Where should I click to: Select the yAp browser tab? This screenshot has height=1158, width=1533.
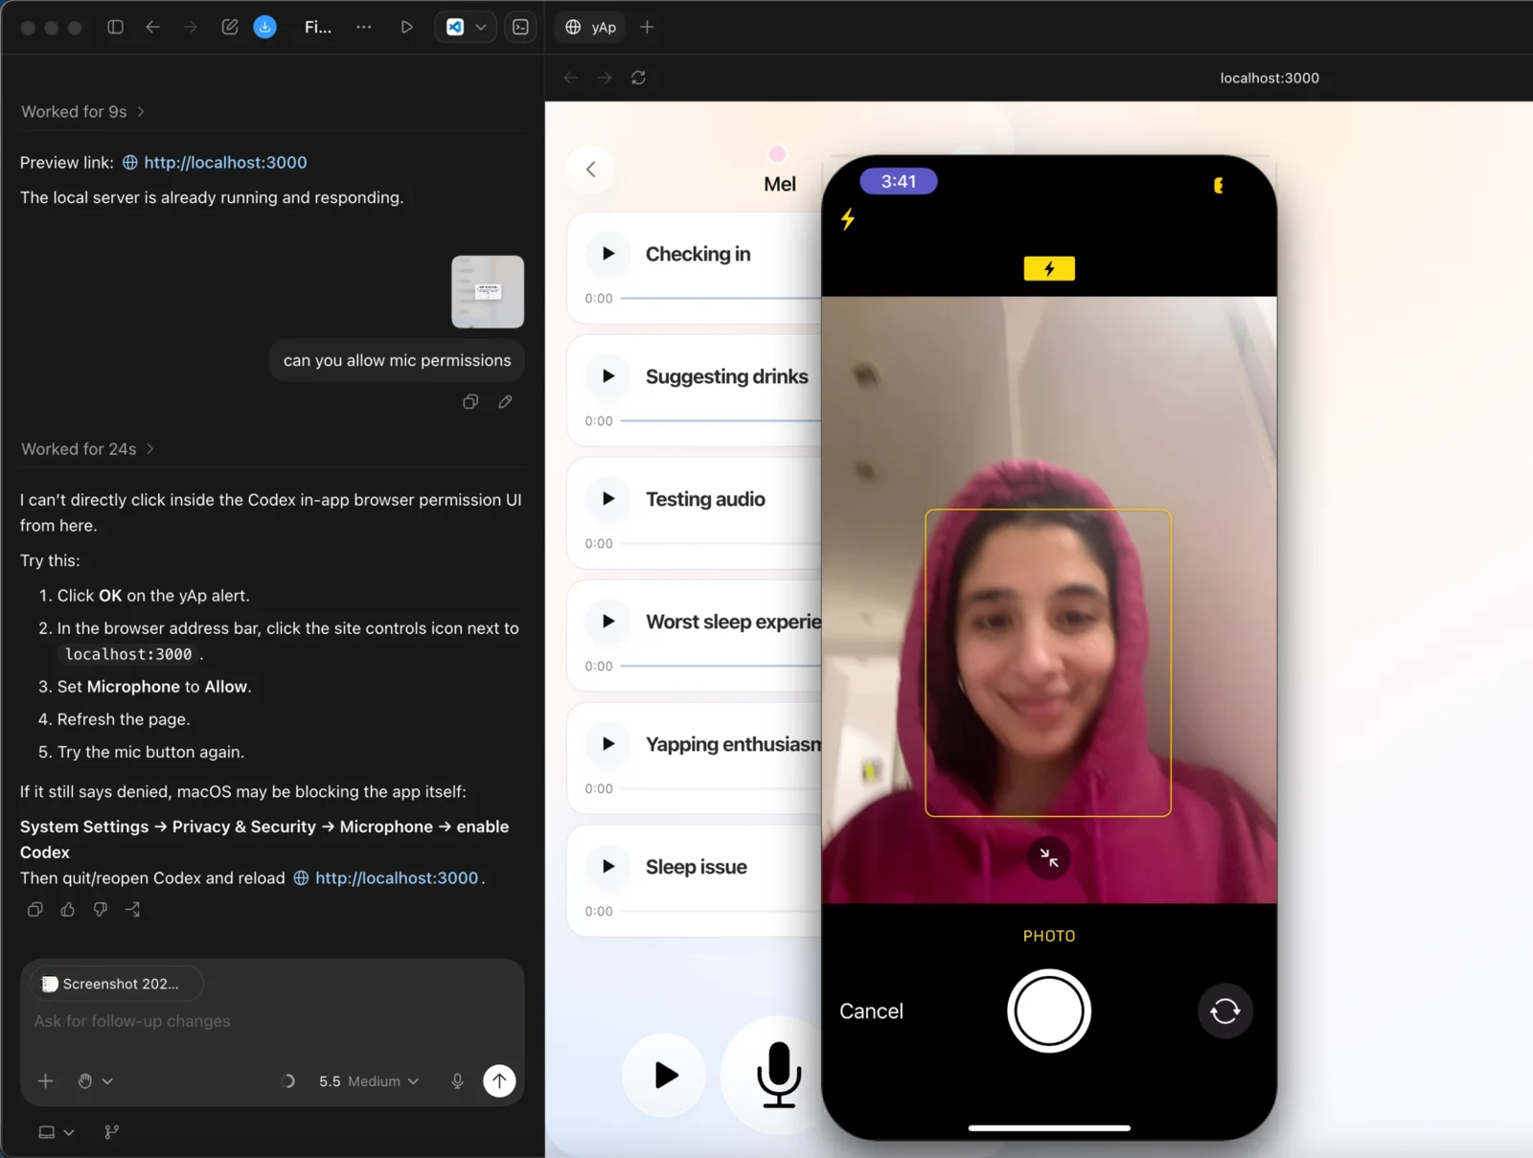pyautogui.click(x=591, y=27)
